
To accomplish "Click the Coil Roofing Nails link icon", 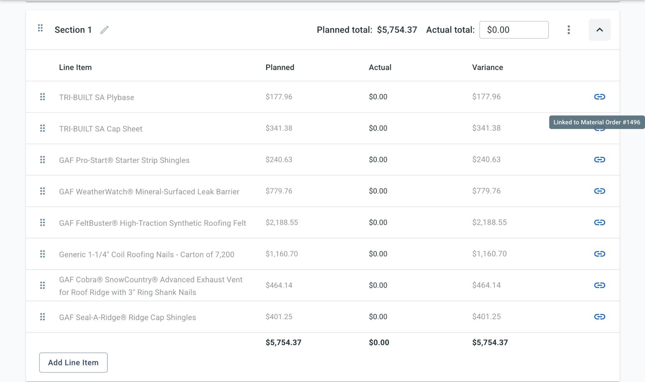I will [x=599, y=254].
